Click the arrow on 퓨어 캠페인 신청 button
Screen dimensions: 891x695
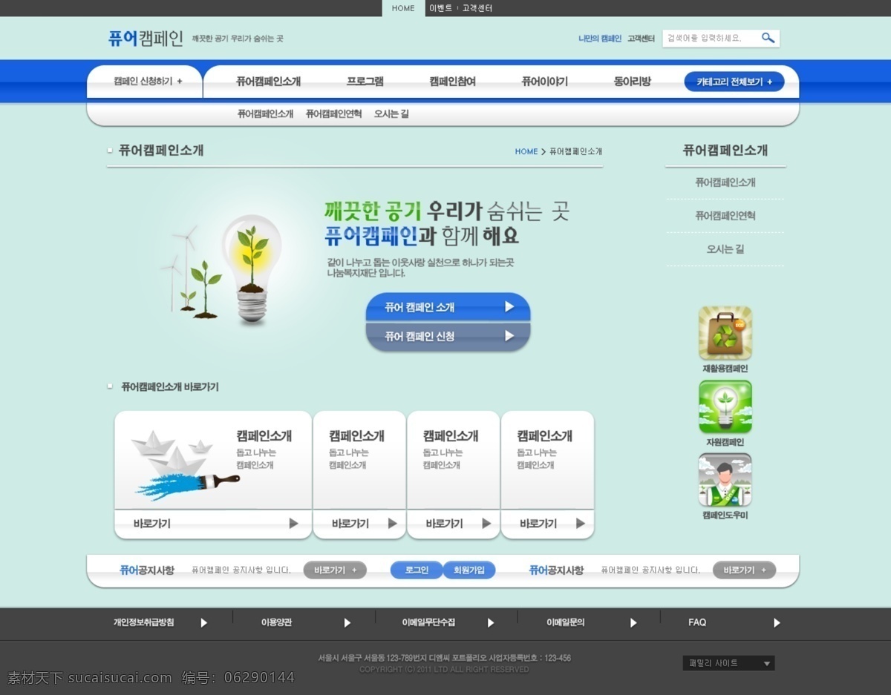(x=509, y=335)
